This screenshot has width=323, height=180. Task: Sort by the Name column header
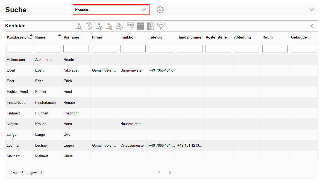(x=40, y=37)
